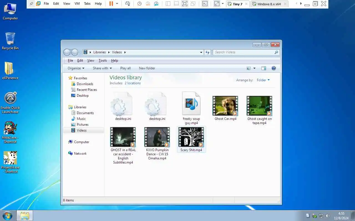This screenshot has height=221, width=355.
Task: Open the stretch display dropdown arrow
Action: [x=222, y=4]
